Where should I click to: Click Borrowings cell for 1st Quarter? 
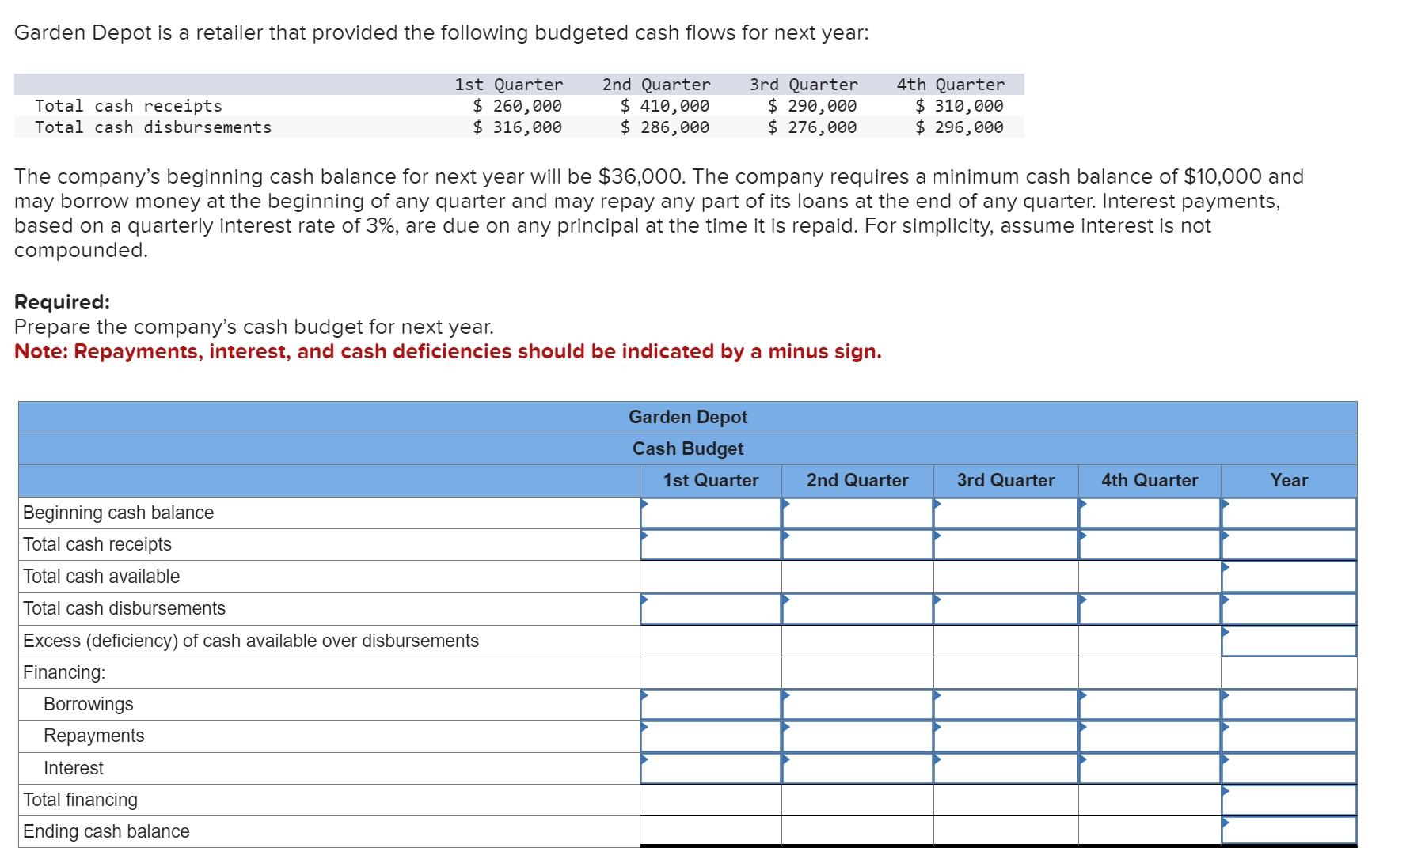[711, 704]
